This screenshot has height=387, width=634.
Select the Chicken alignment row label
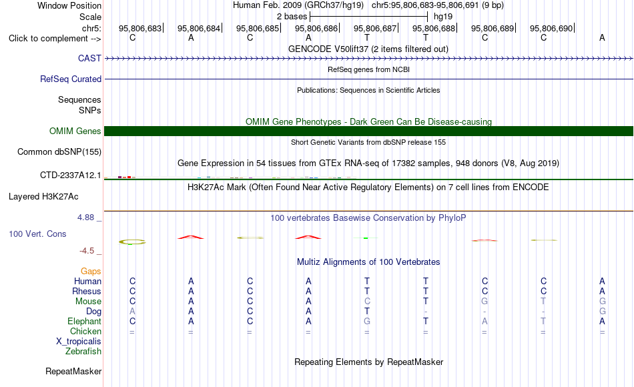click(x=85, y=331)
